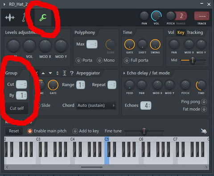
Task: Click the Polyphony Max value box
Action: (x=92, y=44)
